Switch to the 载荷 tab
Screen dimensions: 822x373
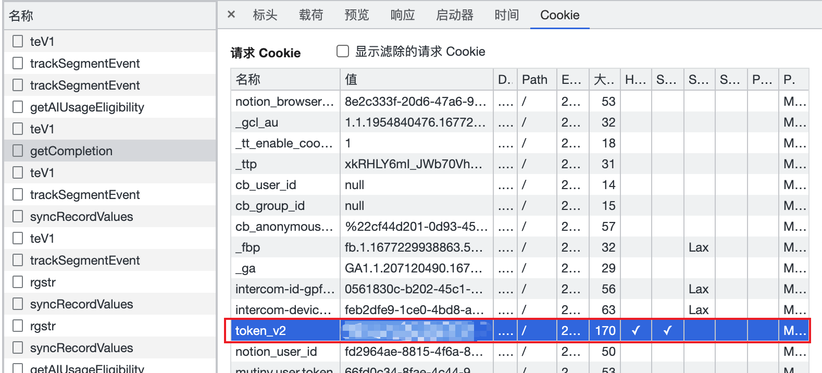311,15
